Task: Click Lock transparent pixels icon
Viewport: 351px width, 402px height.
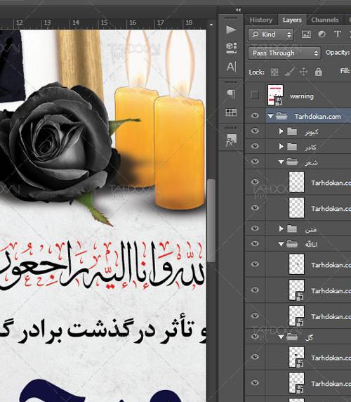Action: click(274, 72)
